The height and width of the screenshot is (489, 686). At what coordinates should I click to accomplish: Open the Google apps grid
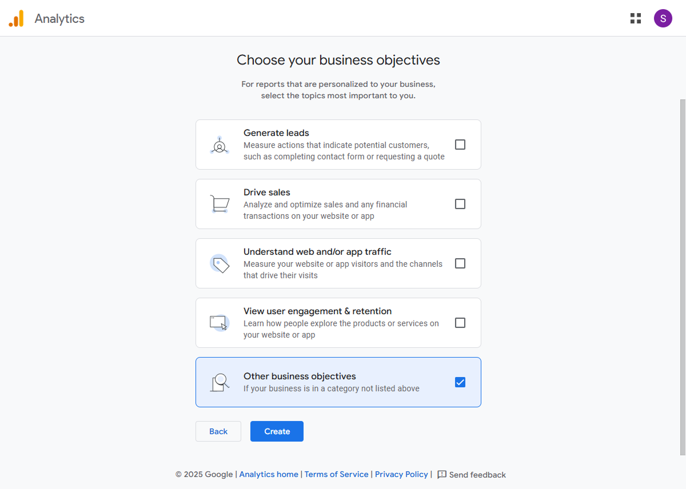(x=636, y=18)
